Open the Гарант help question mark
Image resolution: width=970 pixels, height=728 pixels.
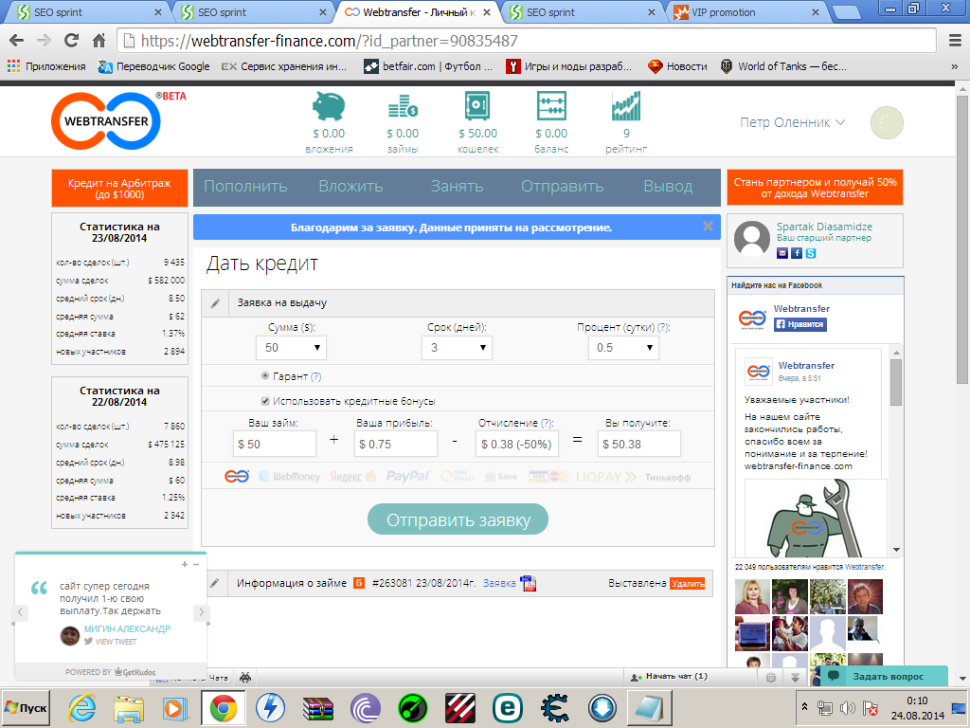click(315, 376)
